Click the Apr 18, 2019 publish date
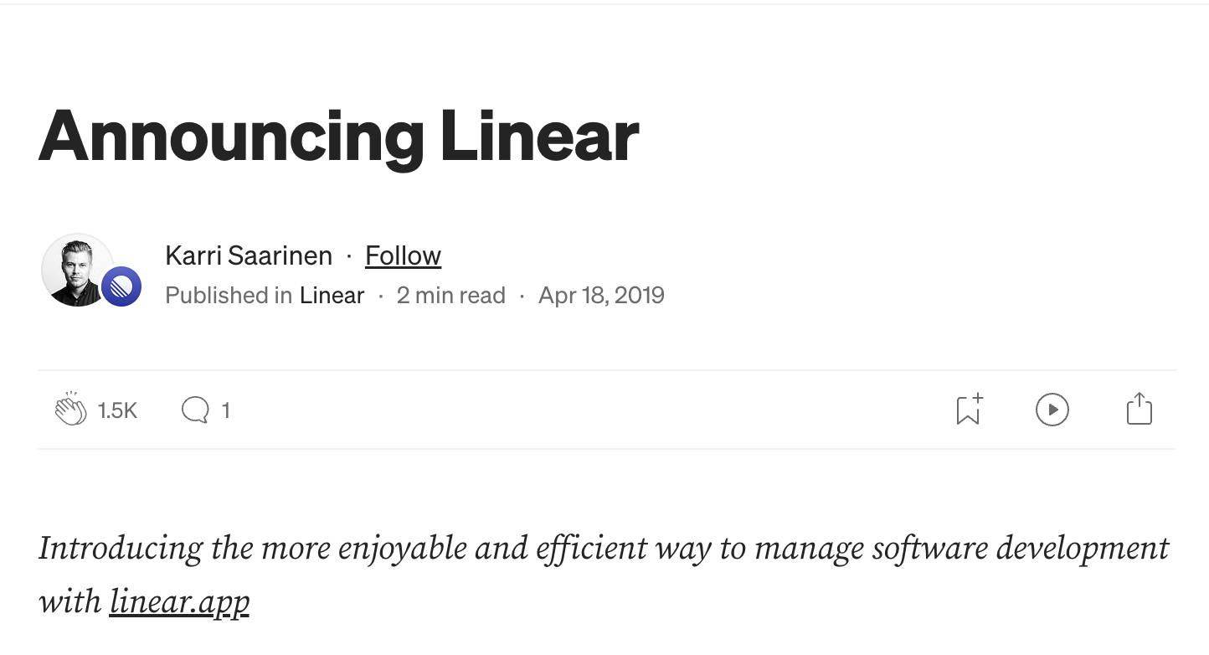 [601, 296]
